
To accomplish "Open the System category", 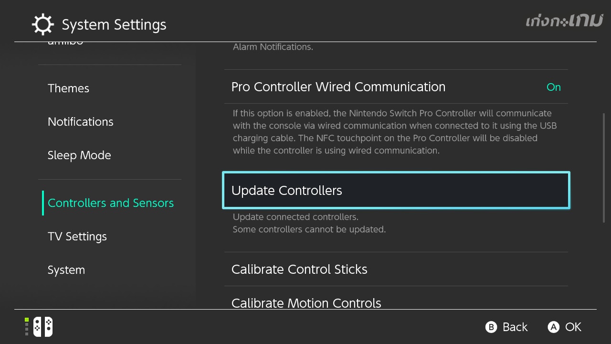I will click(66, 270).
